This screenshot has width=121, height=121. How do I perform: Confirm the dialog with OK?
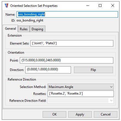click(54, 114)
